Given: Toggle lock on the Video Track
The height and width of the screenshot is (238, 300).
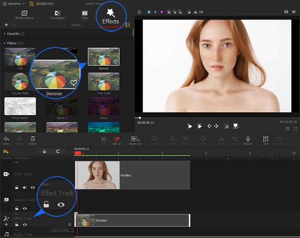Looking at the screenshot, I should click(x=17, y=187).
